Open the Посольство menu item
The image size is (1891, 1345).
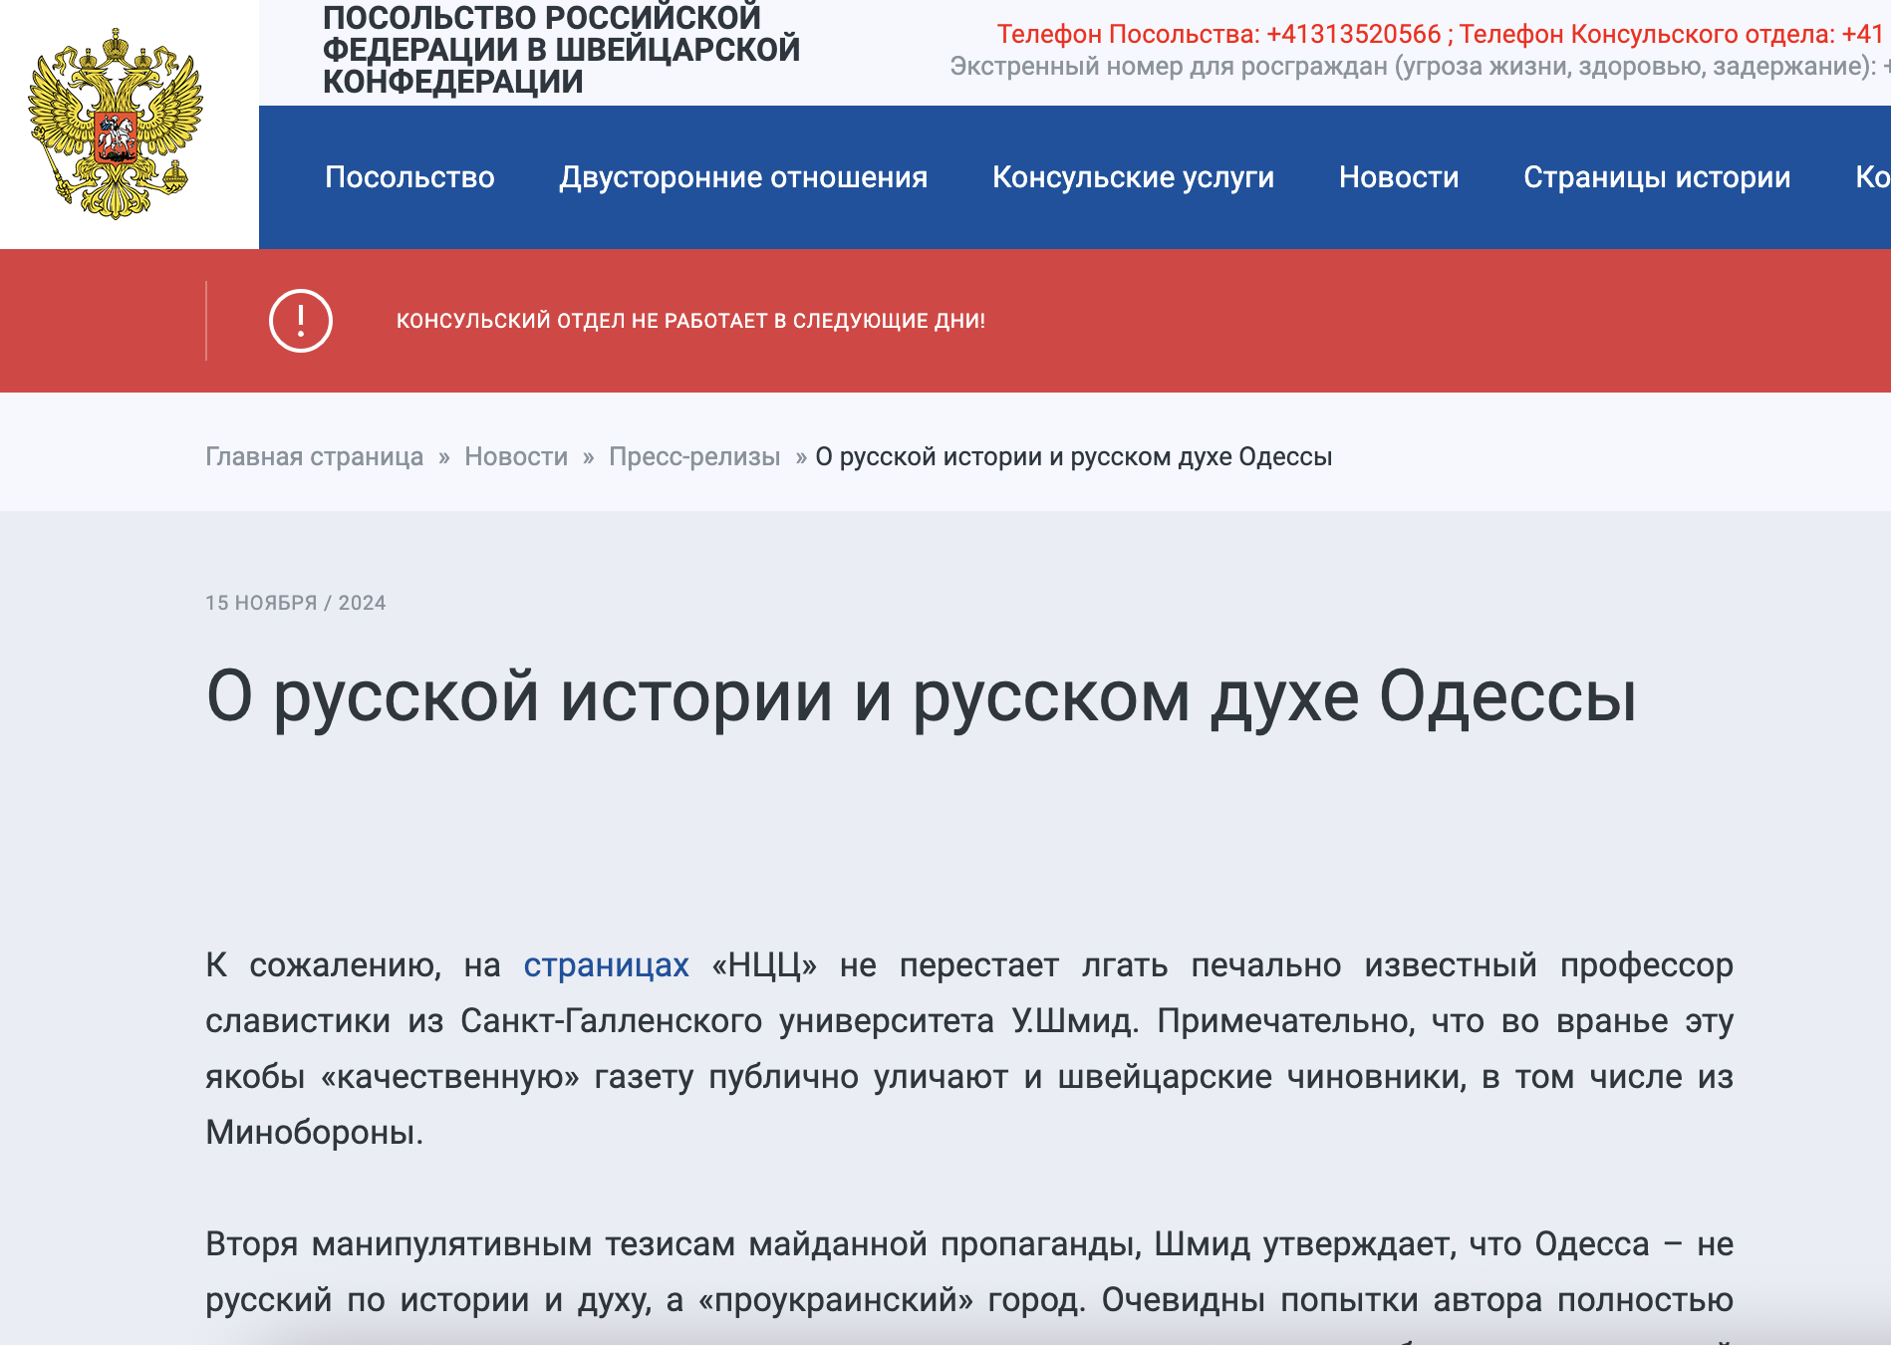409,177
